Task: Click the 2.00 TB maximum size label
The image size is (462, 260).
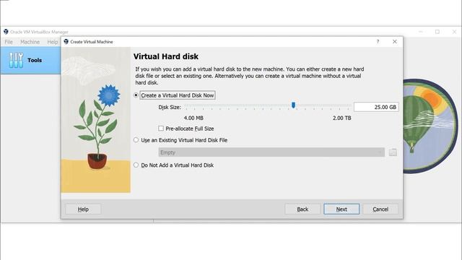Action: click(x=341, y=118)
